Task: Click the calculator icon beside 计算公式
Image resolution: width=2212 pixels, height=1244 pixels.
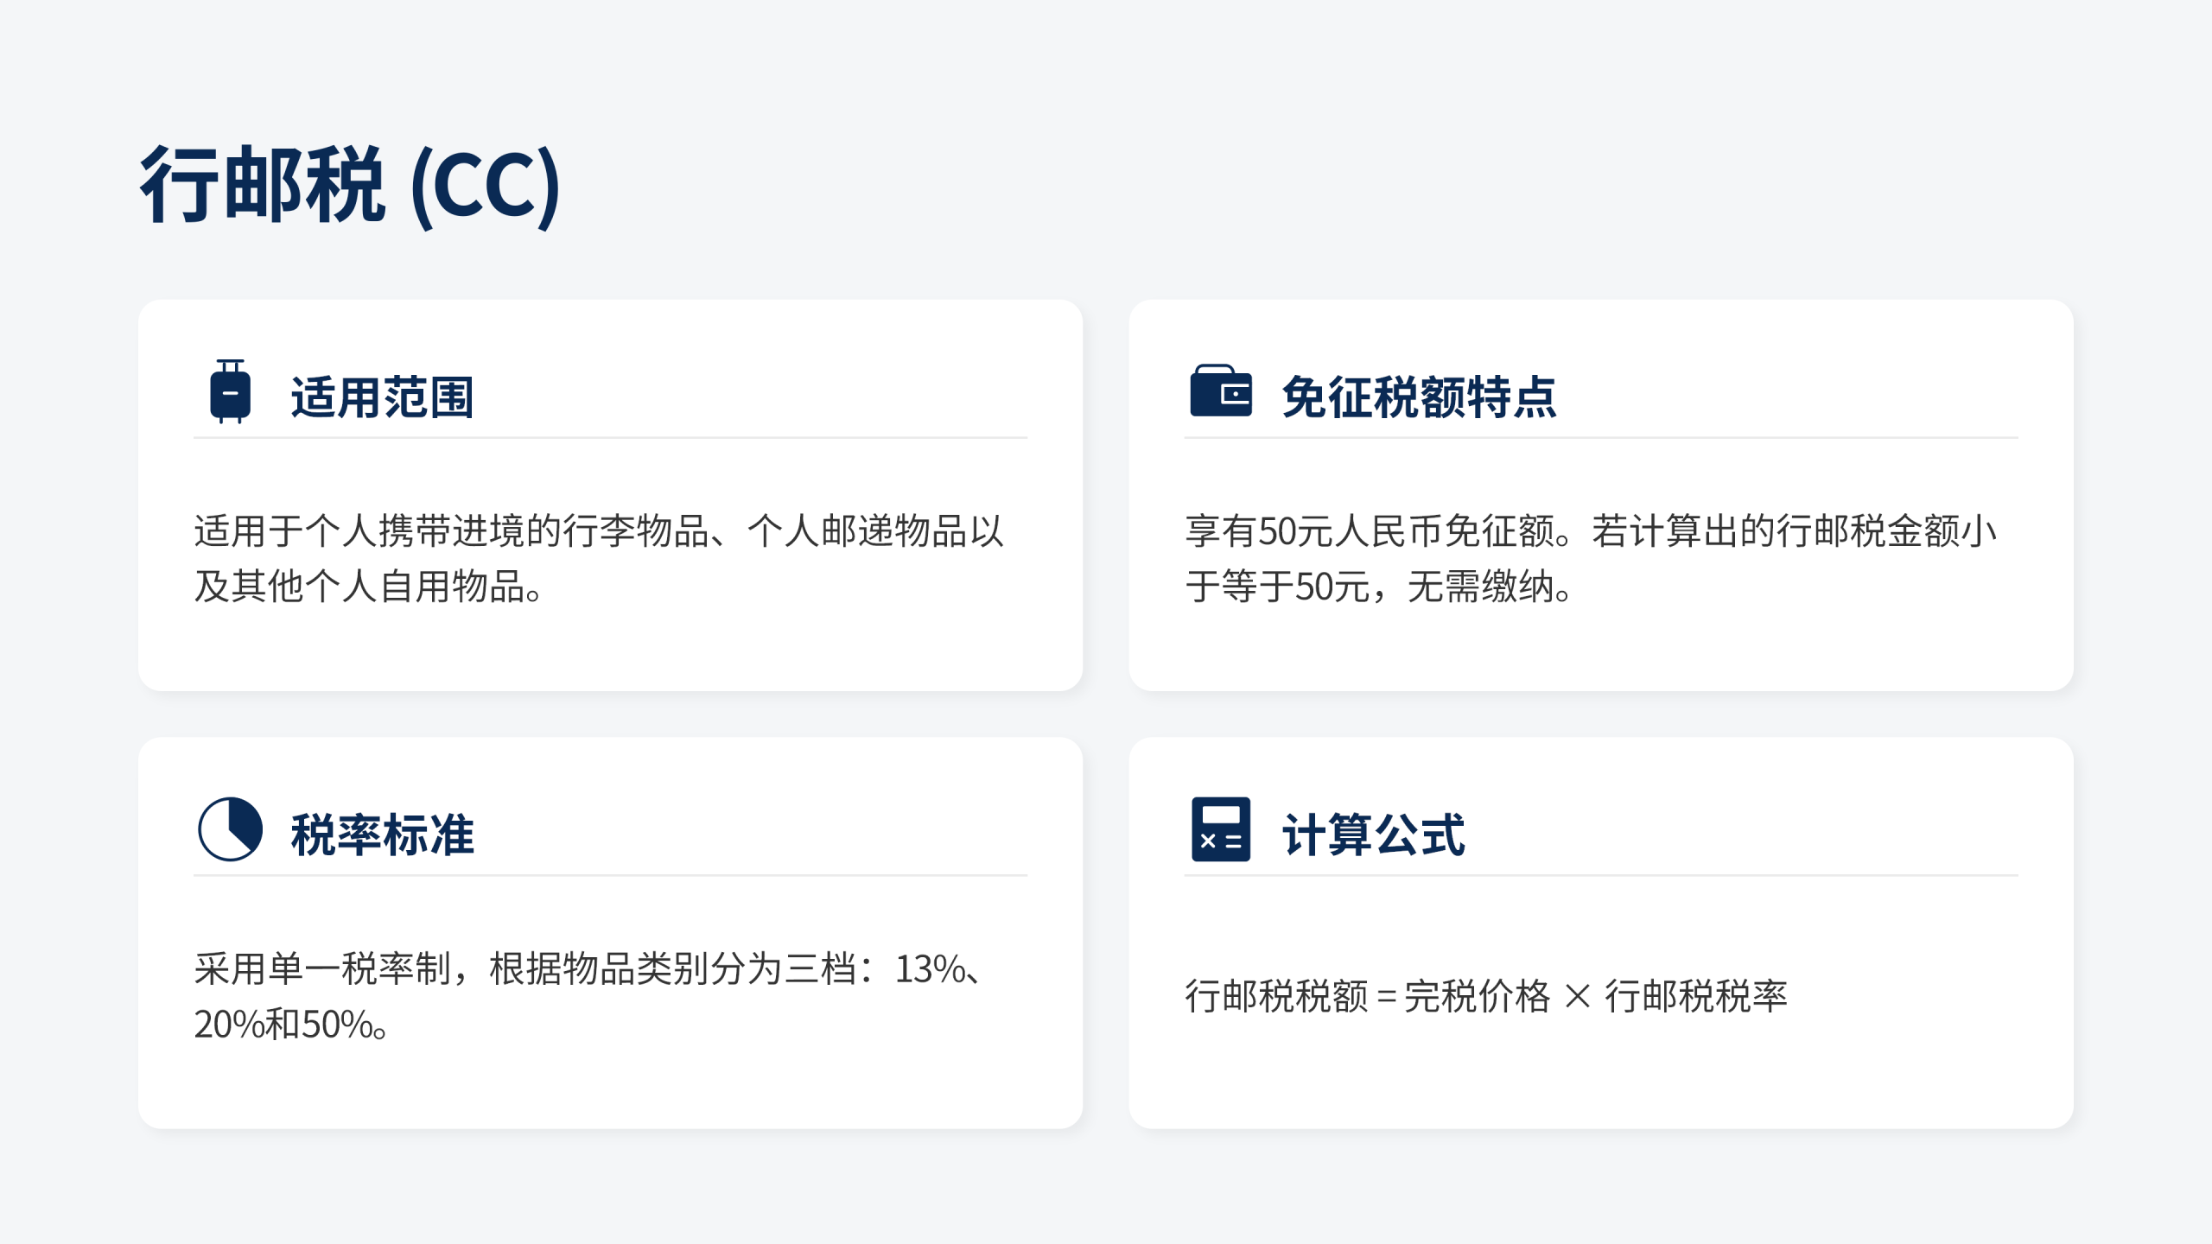Action: point(1220,829)
